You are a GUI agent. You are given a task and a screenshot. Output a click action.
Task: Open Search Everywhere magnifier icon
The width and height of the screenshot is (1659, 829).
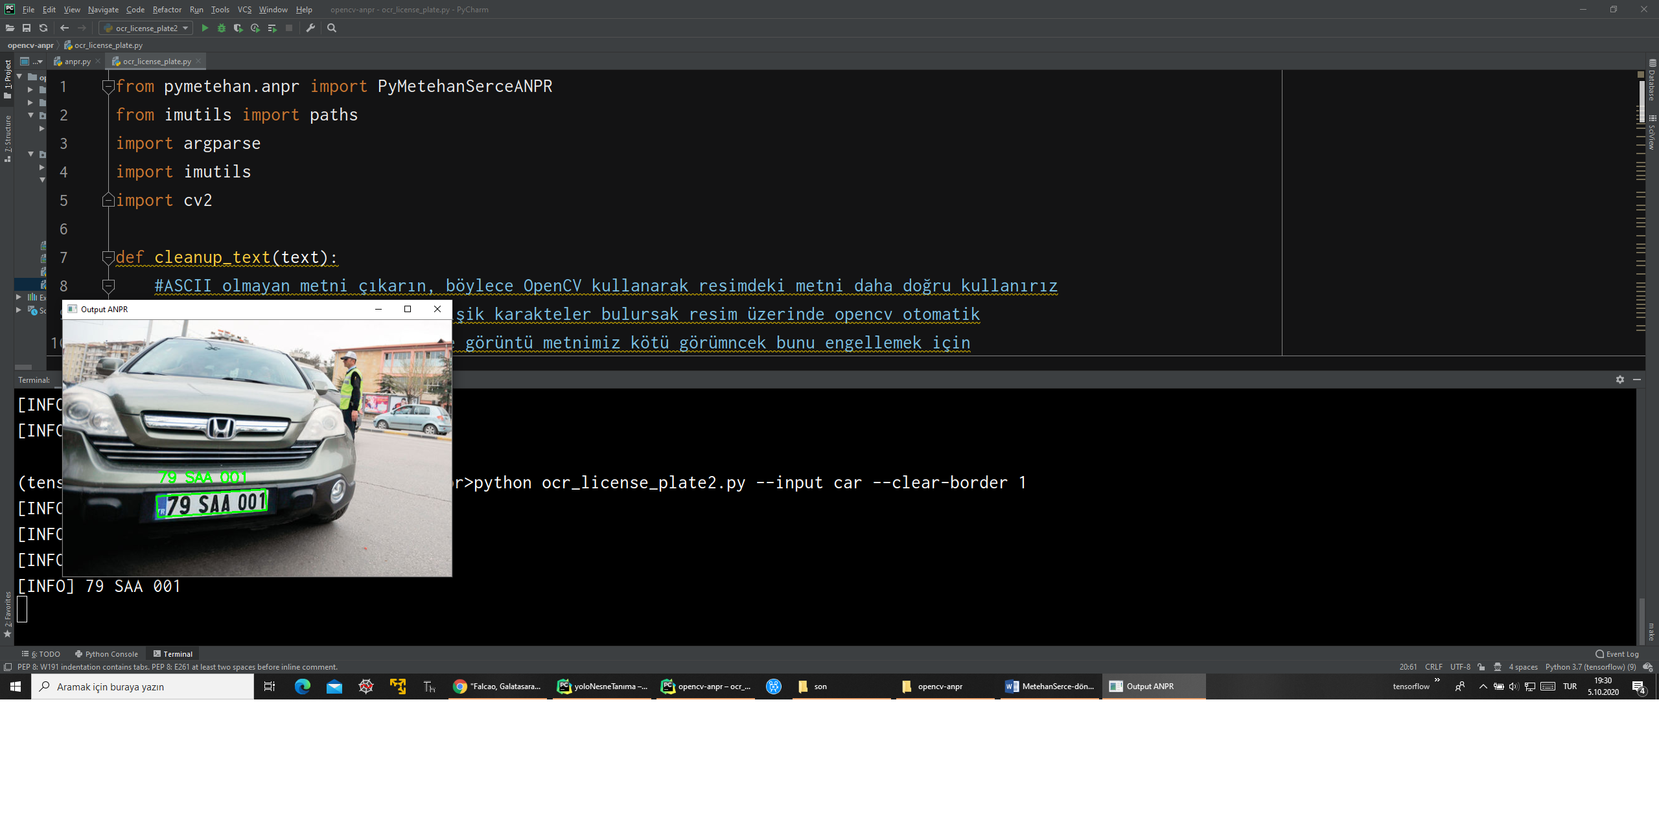332,28
